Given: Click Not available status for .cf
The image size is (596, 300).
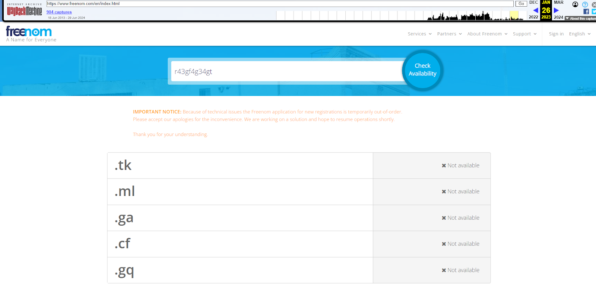Looking at the screenshot, I should pos(460,244).
